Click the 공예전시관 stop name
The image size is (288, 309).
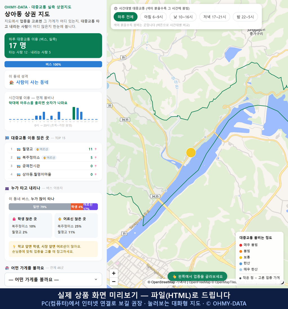31,166
